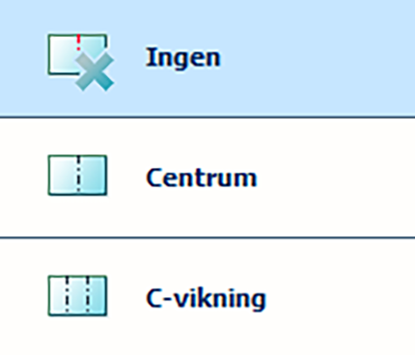
Task: Click the "C-vikning" text label
Action: click(x=206, y=299)
